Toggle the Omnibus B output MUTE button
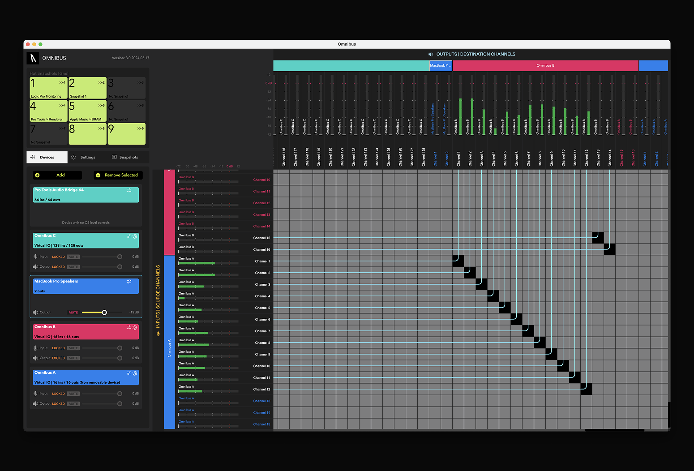 tap(73, 358)
